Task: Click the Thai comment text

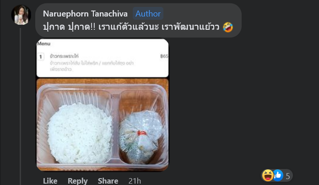Action: (131, 27)
